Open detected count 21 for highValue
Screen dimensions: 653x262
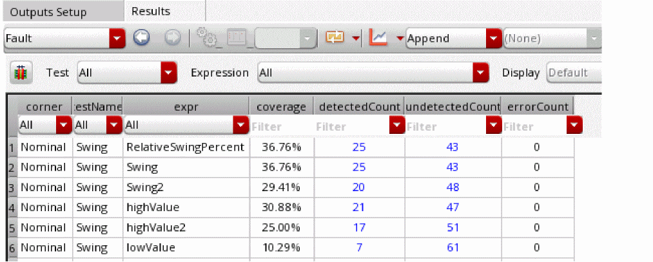(358, 207)
